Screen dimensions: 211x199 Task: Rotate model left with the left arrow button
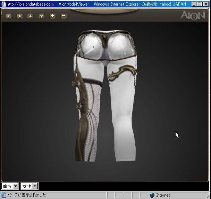point(8,16)
